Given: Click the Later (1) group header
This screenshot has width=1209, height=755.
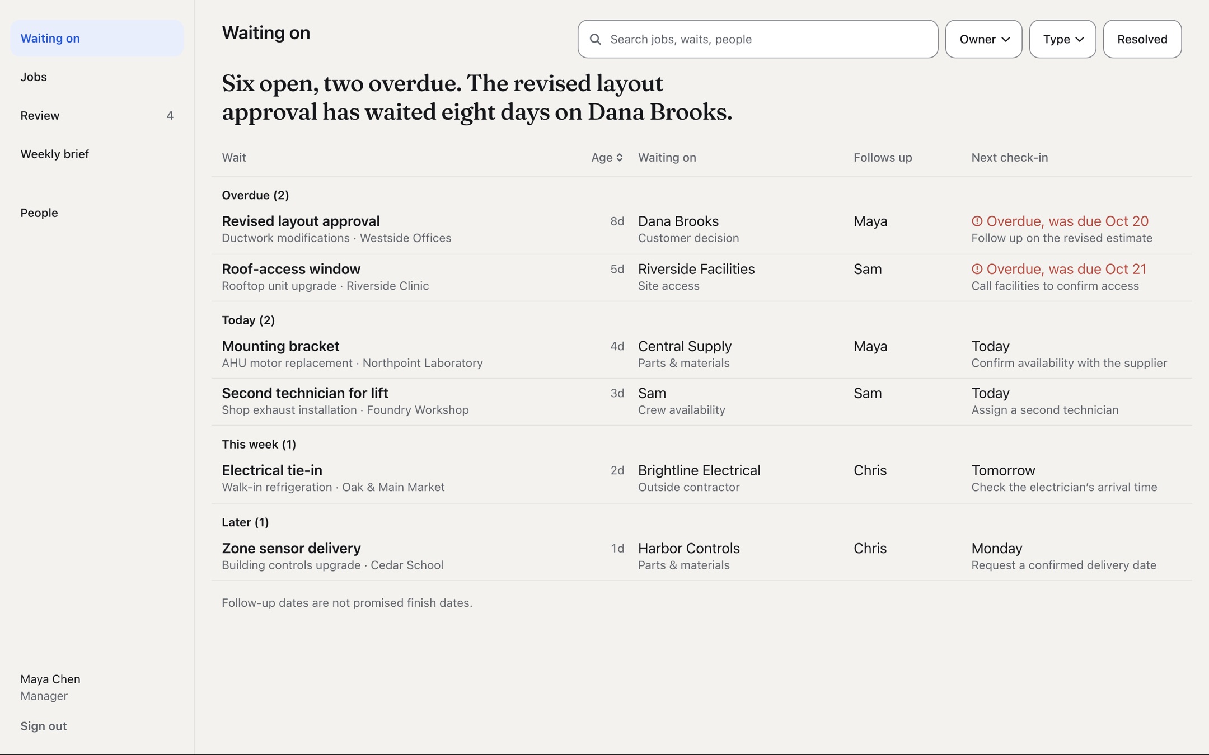Looking at the screenshot, I should coord(245,522).
